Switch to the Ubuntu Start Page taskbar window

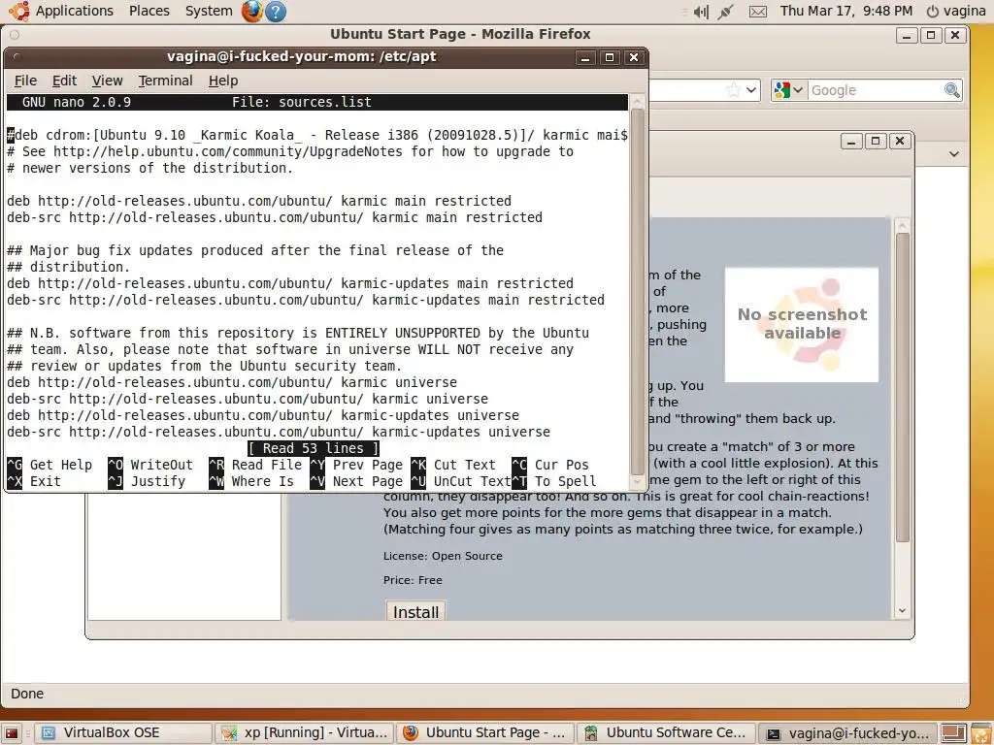pyautogui.click(x=485, y=733)
